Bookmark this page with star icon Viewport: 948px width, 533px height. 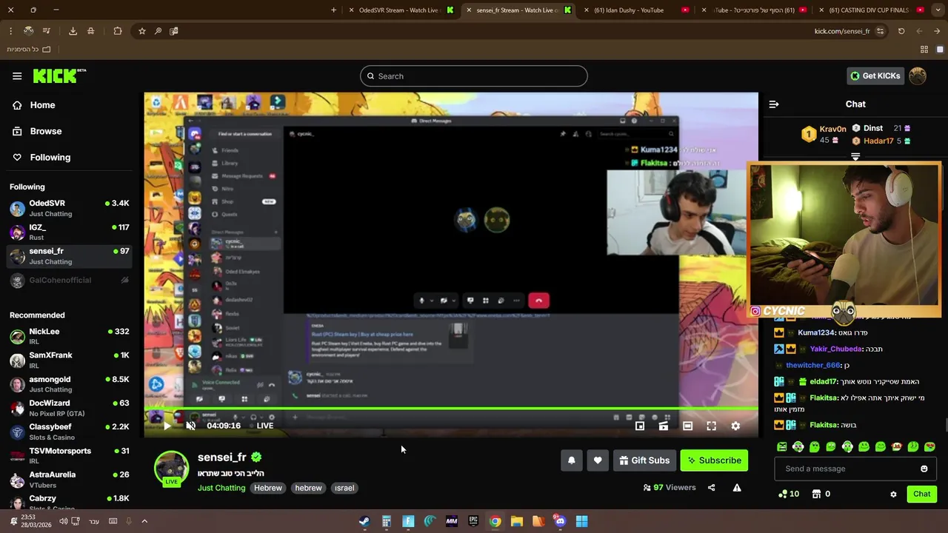pos(141,31)
